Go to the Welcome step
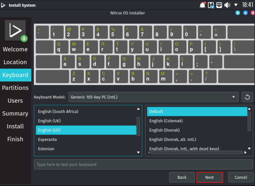255x186 pixels. [15, 49]
